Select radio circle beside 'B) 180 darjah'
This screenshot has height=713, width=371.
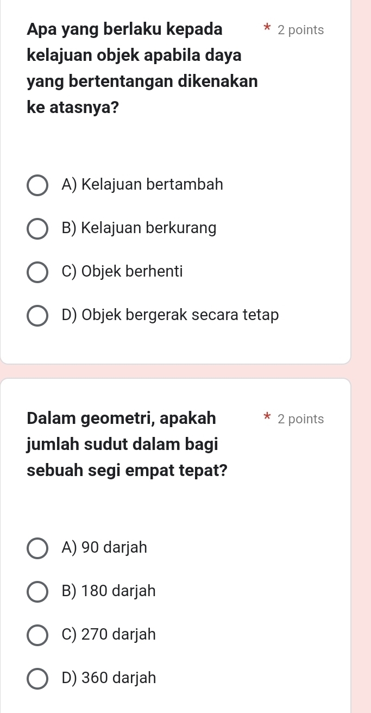point(37,591)
